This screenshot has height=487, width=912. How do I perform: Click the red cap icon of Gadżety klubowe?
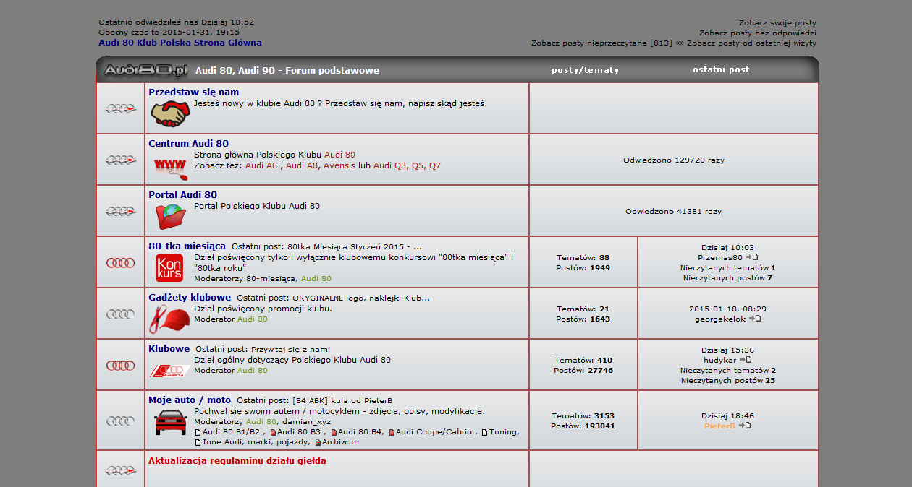click(170, 319)
